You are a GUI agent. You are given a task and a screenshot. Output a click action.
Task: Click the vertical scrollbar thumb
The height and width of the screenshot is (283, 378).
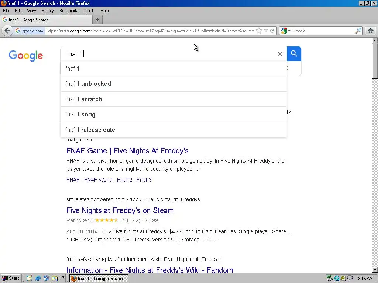(x=375, y=61)
